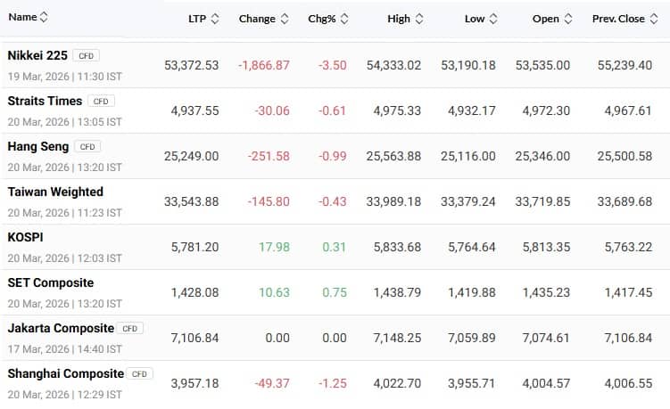Open the Straits Times index link

coord(45,101)
